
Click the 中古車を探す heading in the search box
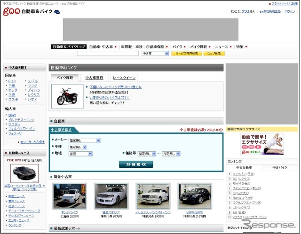[61, 130]
